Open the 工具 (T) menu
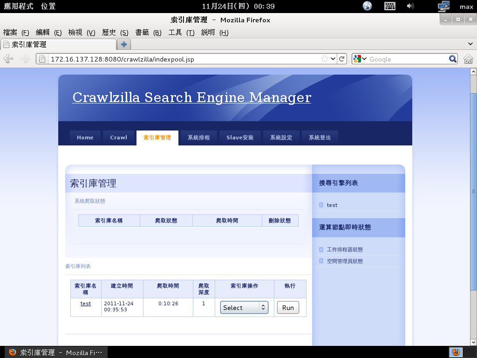 pyautogui.click(x=181, y=32)
